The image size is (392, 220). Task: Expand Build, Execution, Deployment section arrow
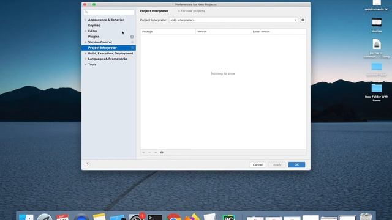[85, 53]
